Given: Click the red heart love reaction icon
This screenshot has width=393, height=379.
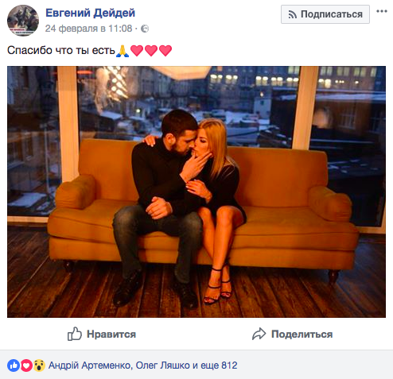Looking at the screenshot, I should [x=26, y=365].
